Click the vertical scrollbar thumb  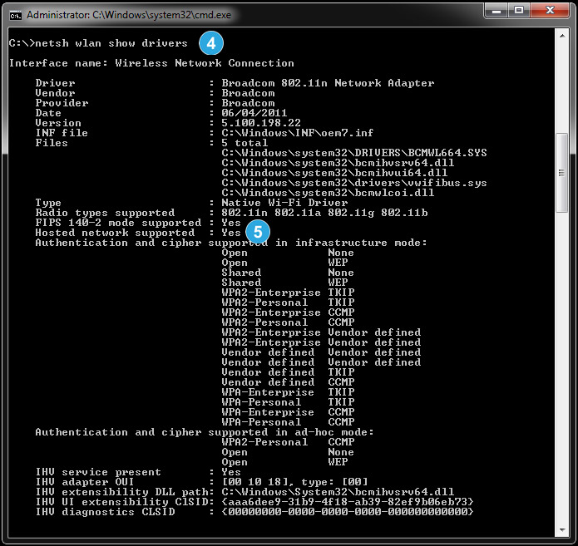pos(562,172)
